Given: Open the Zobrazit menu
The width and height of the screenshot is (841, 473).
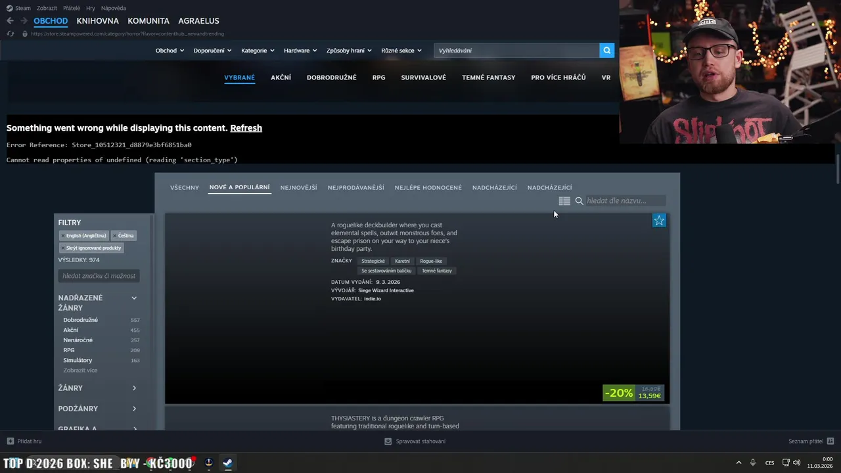Looking at the screenshot, I should [47, 8].
